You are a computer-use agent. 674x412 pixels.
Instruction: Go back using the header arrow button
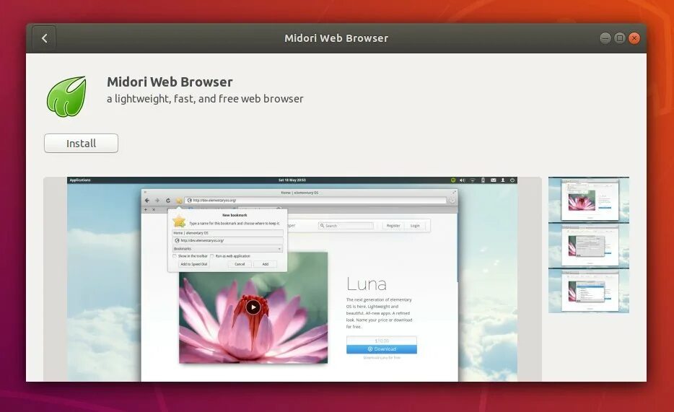[44, 38]
